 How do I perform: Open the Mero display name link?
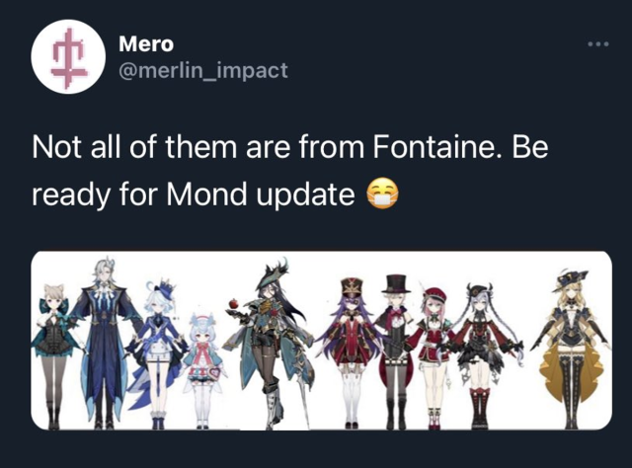[146, 44]
